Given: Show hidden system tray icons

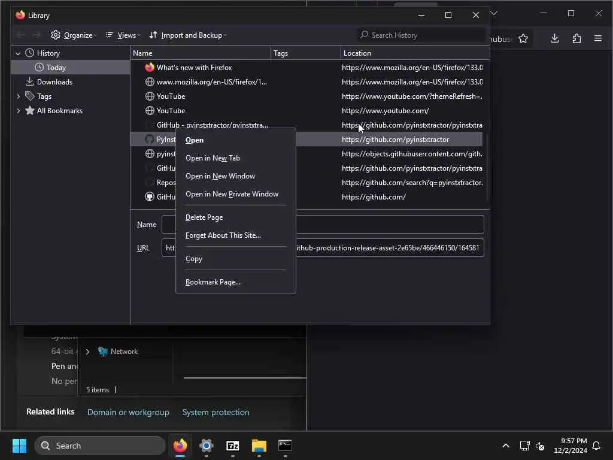Looking at the screenshot, I should [x=505, y=446].
